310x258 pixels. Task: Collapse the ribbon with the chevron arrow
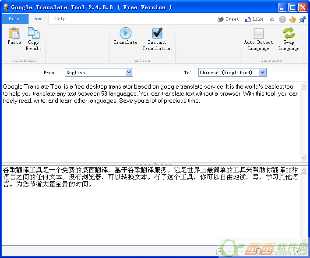272,19
